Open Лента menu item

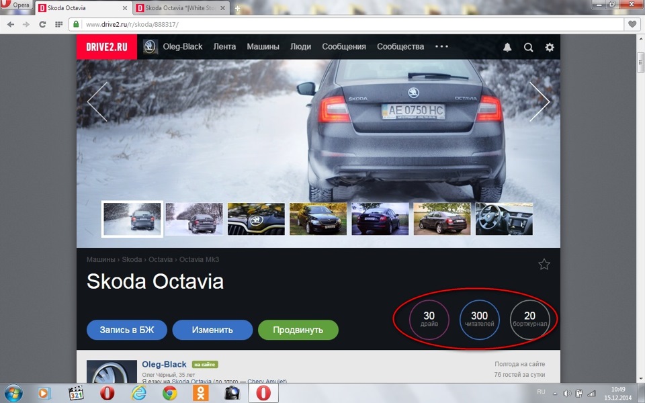coord(224,46)
